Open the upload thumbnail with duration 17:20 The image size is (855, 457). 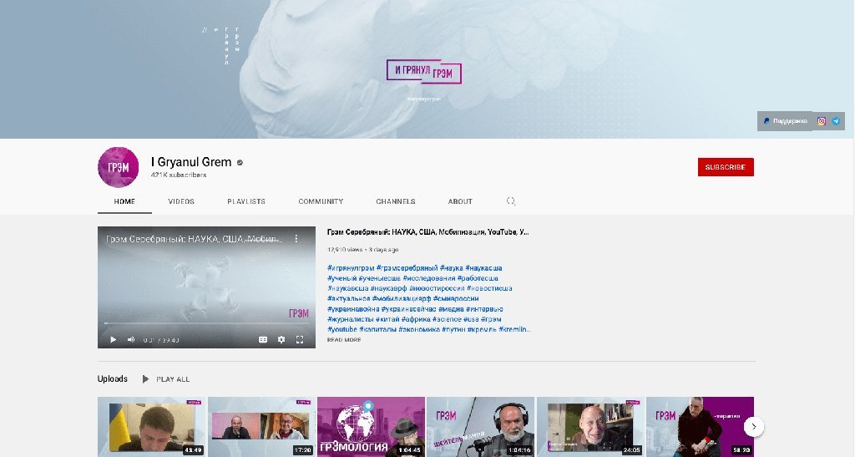[x=261, y=426]
